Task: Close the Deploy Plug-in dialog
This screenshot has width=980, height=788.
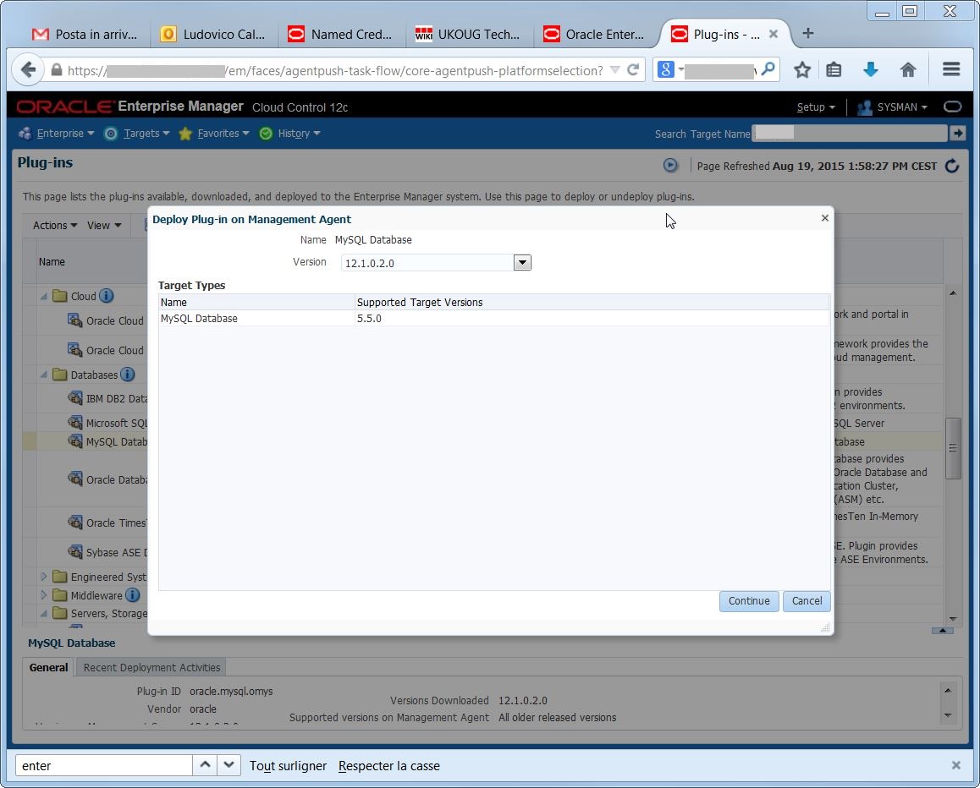Action: (x=825, y=218)
